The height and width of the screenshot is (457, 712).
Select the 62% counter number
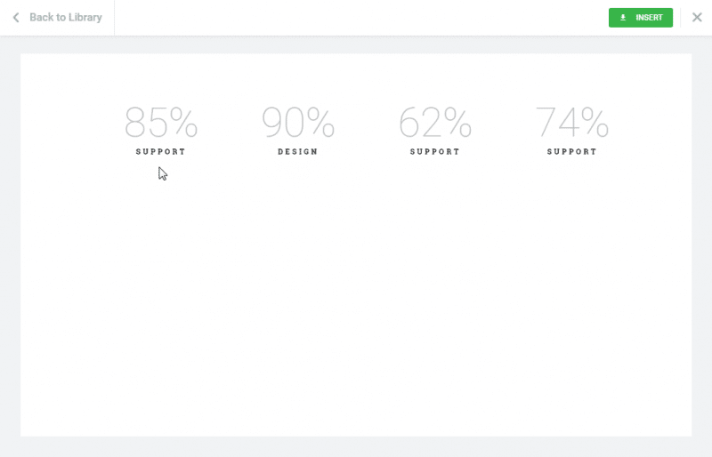(x=435, y=122)
